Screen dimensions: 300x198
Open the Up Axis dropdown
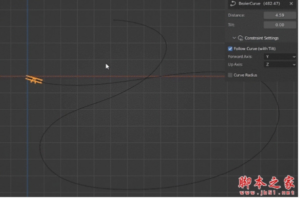[279, 64]
